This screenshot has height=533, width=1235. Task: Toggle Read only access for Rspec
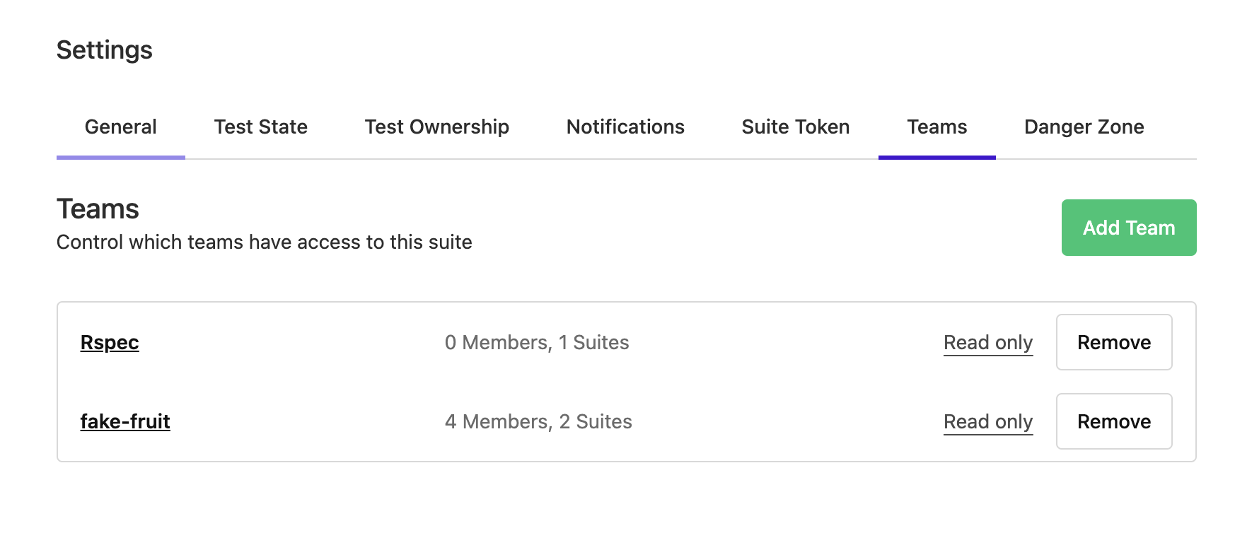[x=987, y=342]
